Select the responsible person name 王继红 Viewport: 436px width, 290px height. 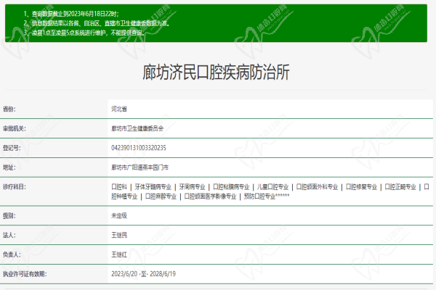pos(119,254)
